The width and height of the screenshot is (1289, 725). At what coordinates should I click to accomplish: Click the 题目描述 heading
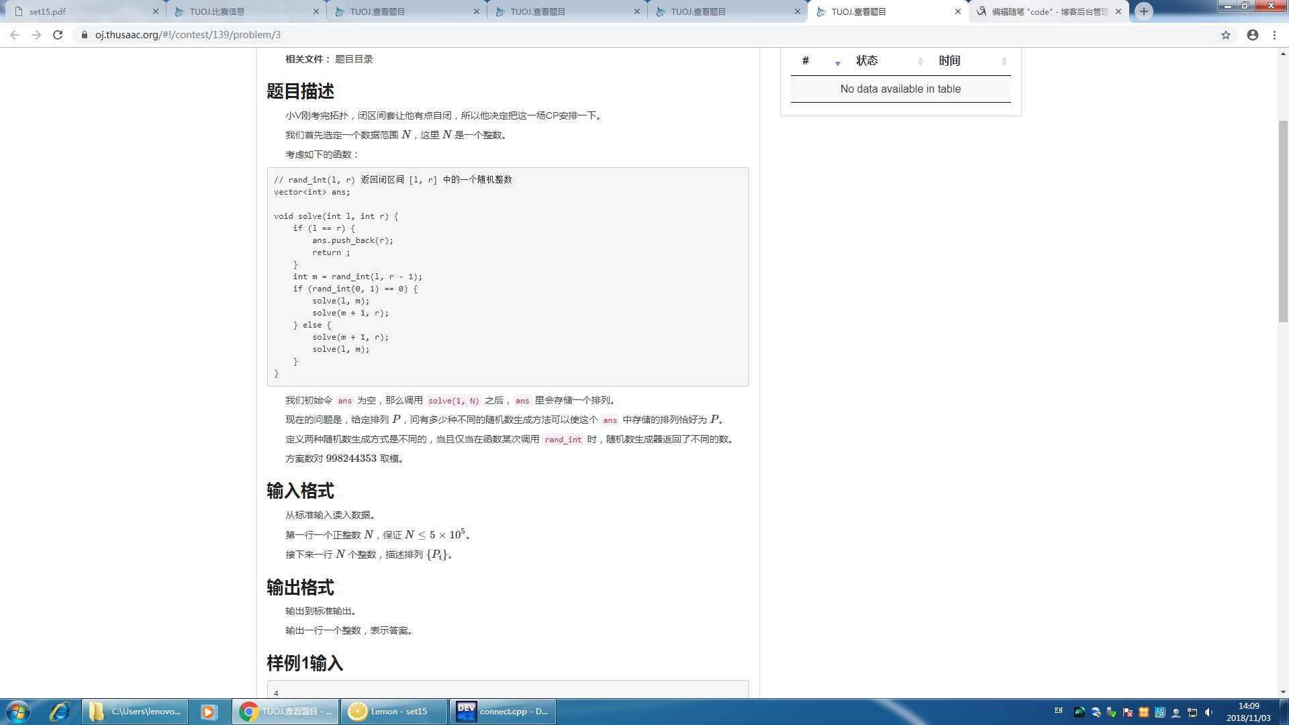[300, 91]
